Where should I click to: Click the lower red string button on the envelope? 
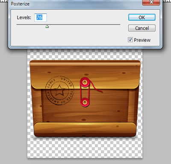coord(85,102)
